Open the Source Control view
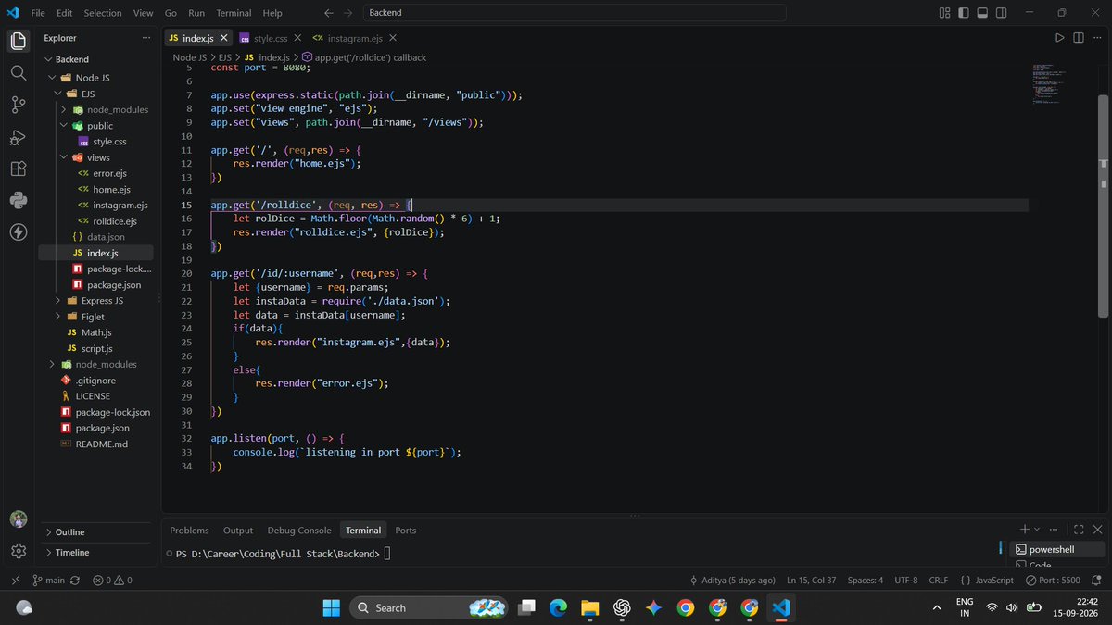Screen dimensions: 1112x625 tap(18, 105)
